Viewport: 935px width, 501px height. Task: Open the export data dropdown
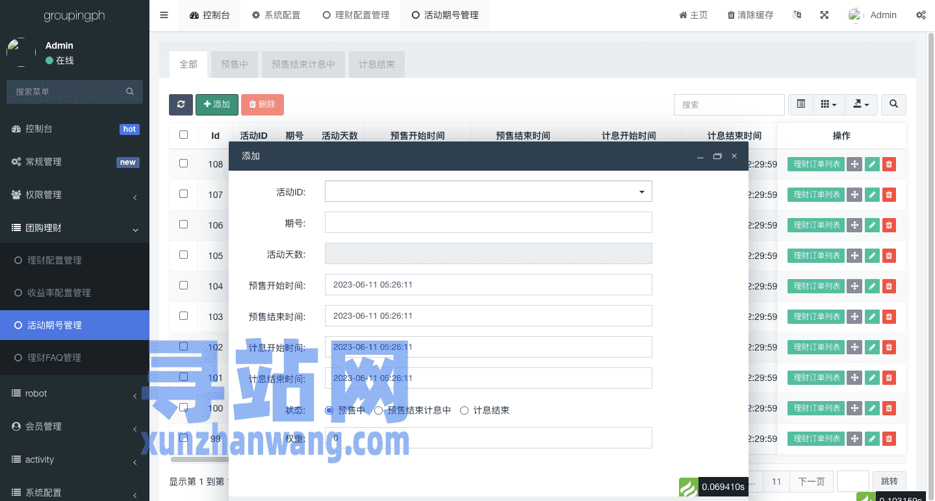(x=861, y=104)
